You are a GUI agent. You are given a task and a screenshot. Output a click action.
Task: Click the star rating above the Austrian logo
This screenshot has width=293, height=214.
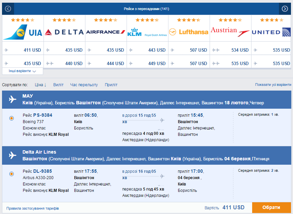(x=230, y=20)
